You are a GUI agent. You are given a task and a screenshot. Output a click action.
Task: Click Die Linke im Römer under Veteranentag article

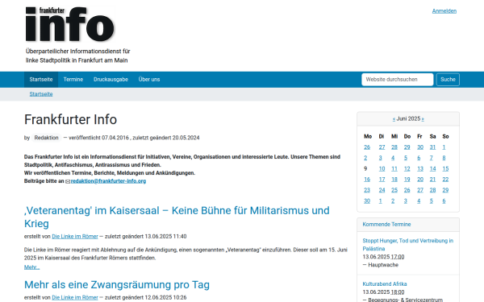(75, 236)
